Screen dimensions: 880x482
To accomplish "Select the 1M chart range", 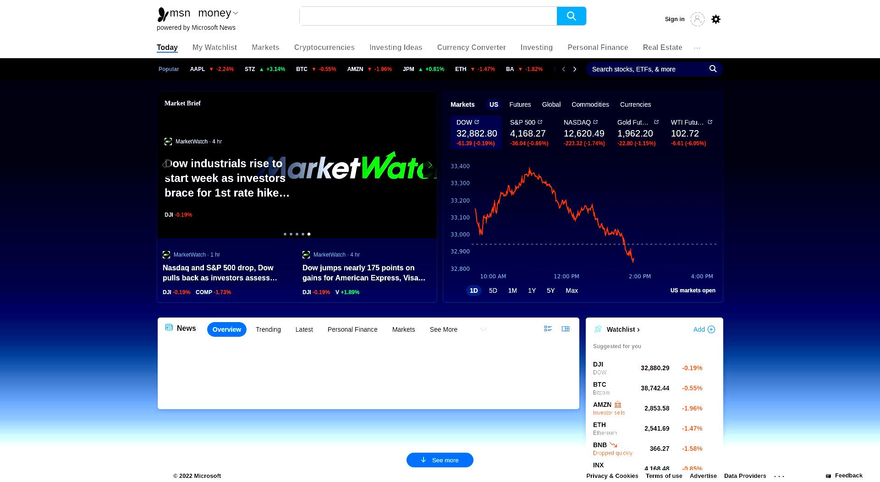I will [512, 290].
